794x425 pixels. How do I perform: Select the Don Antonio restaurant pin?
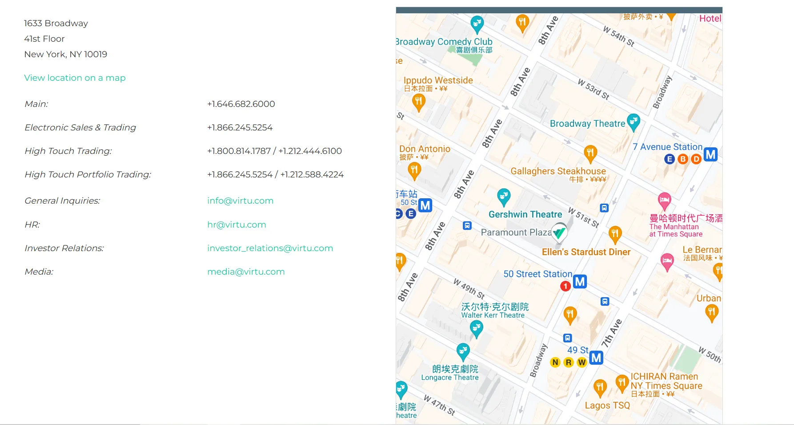click(414, 171)
